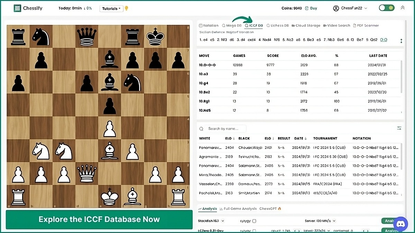Sort games by Black ELO arrow
Viewport: 415px width, 233px height.
[x=273, y=138]
